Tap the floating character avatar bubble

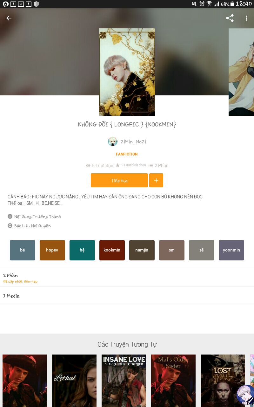(245, 395)
